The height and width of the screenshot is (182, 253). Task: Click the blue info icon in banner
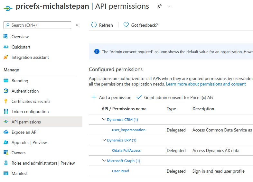97,51
